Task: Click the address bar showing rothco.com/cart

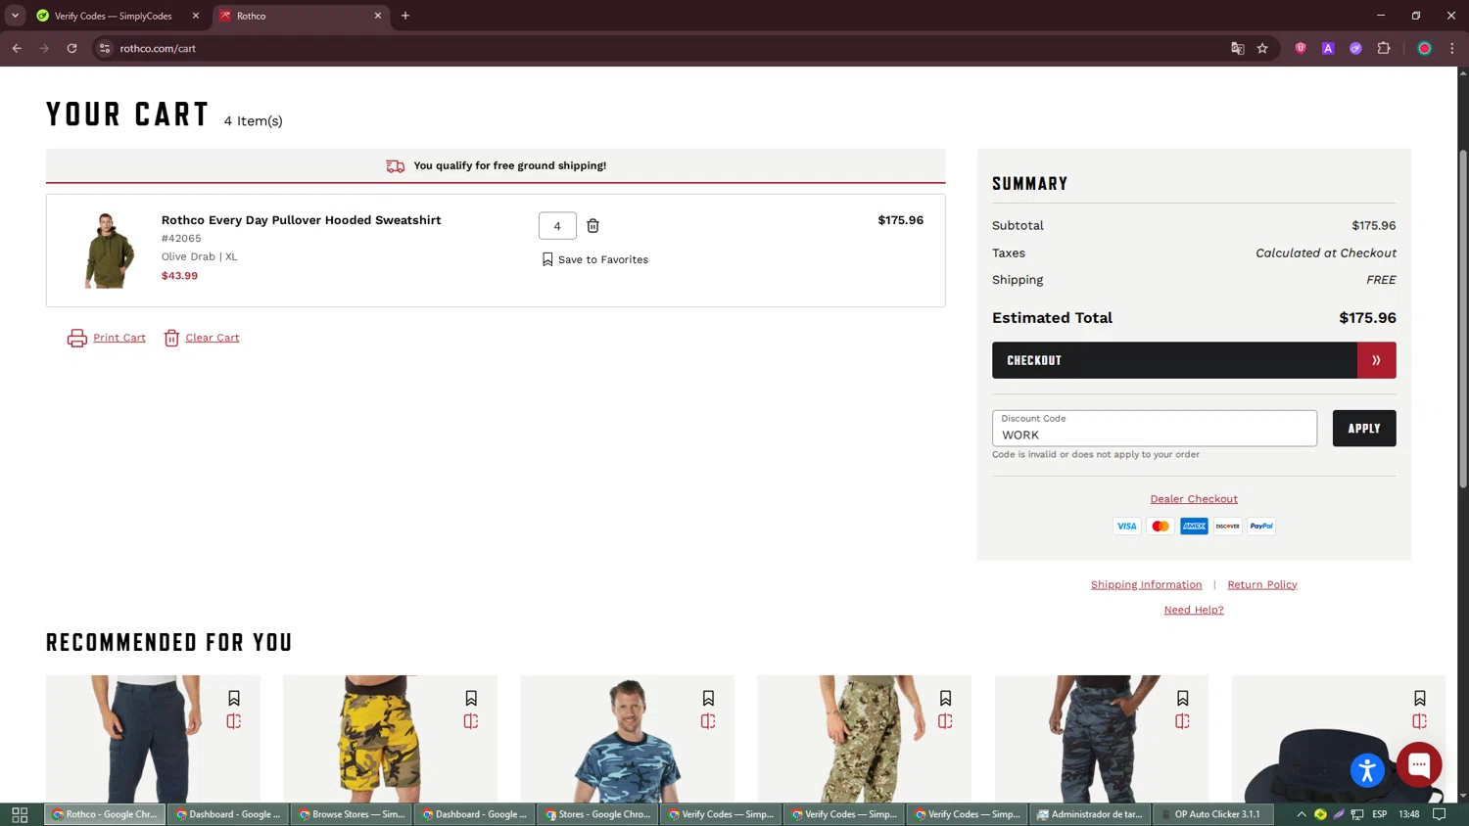Action: pos(666,48)
